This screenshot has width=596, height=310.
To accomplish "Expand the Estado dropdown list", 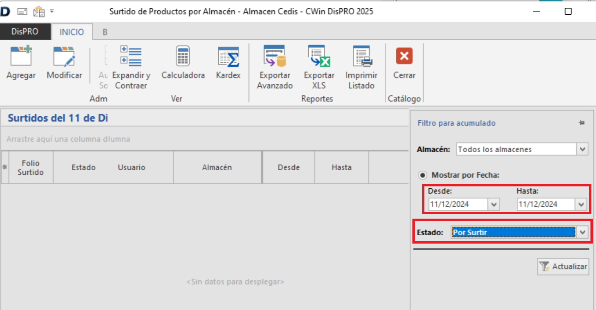I will point(583,232).
